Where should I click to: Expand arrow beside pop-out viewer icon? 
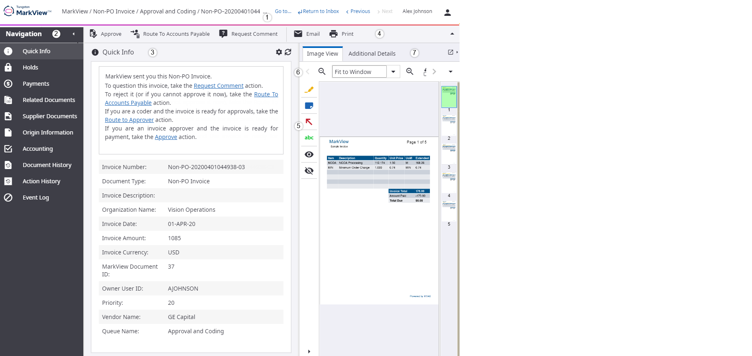coord(457,52)
